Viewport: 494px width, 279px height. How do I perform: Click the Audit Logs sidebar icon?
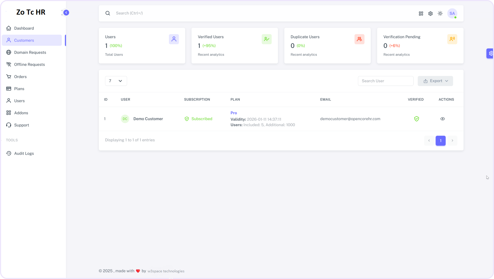[x=9, y=153]
